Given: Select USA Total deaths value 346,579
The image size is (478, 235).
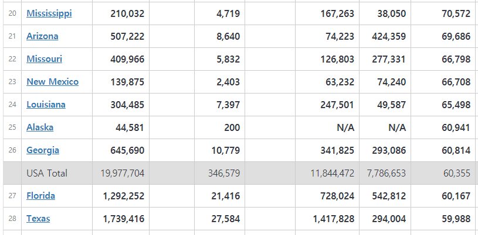Looking at the screenshot, I should click(224, 173).
